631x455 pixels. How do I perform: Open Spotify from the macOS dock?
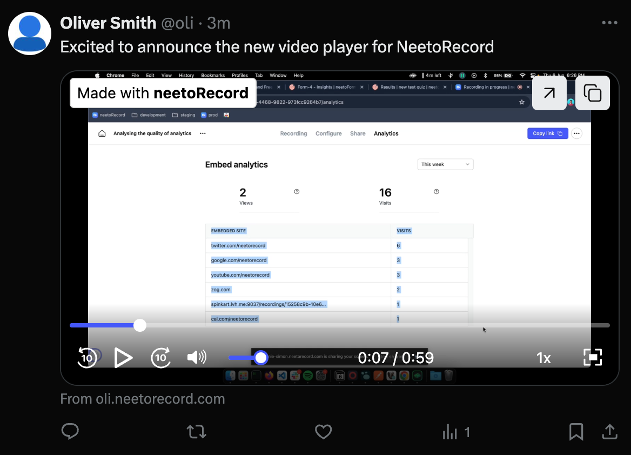point(308,375)
